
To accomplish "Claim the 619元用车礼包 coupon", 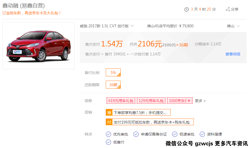I will pyautogui.click(x=121, y=101).
